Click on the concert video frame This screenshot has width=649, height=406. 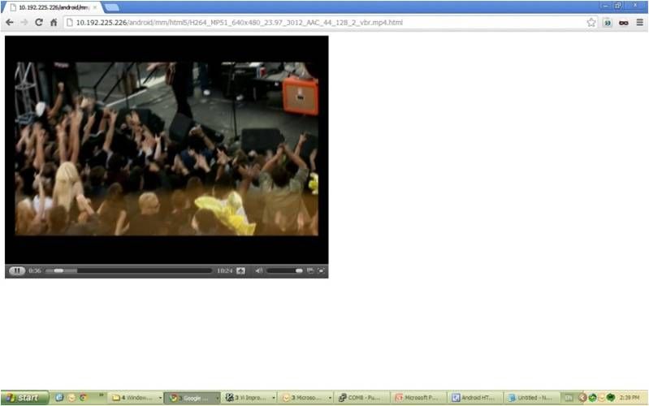[167, 149]
